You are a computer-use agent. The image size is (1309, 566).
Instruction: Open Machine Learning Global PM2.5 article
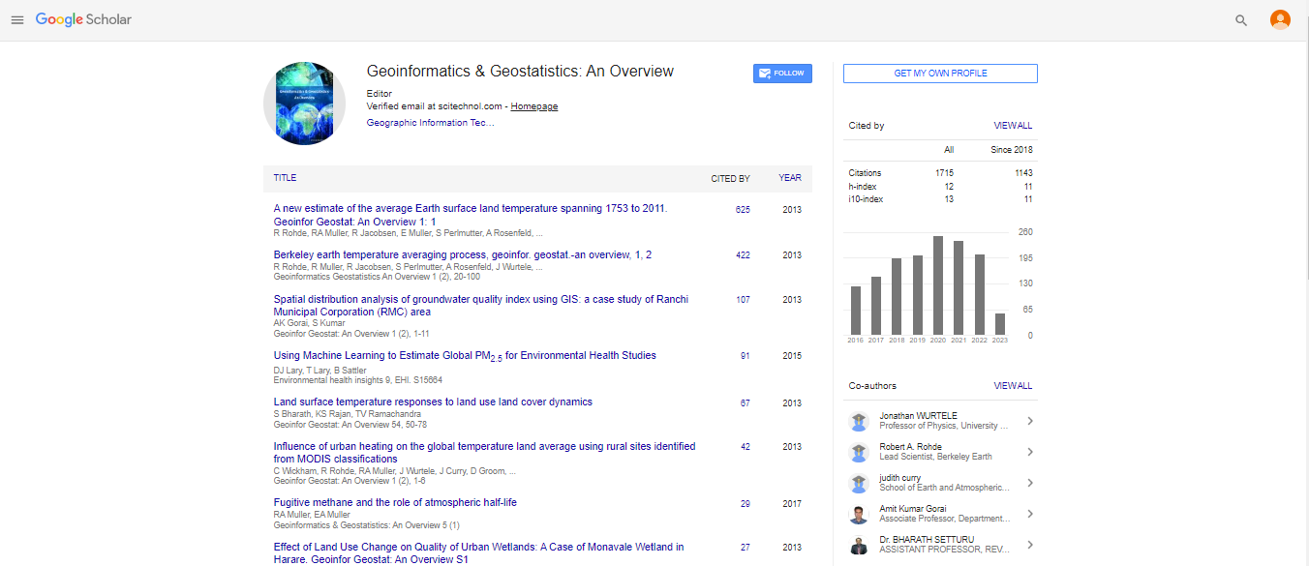coord(465,356)
